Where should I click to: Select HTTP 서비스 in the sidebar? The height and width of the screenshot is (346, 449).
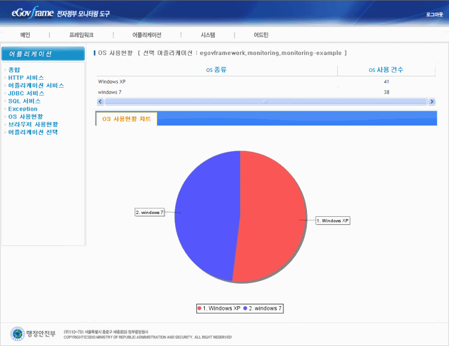coord(26,78)
